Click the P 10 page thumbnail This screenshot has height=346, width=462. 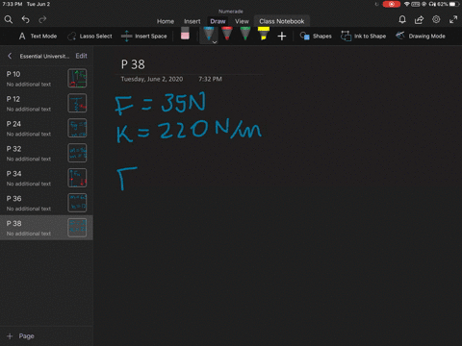[77, 78]
